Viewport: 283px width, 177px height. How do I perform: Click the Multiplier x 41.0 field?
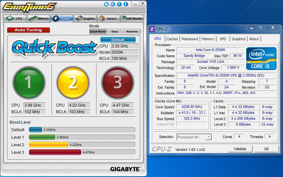[x=192, y=113]
